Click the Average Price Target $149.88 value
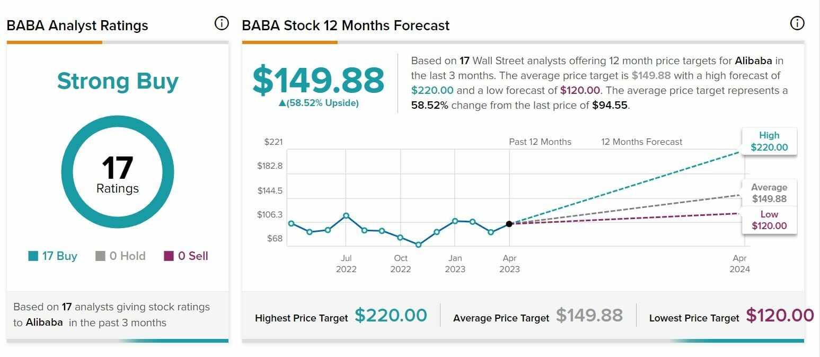 (589, 315)
